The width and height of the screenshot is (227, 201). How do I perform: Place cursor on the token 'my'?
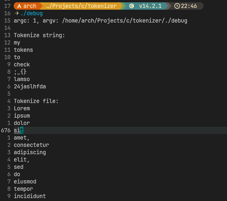(x=17, y=43)
